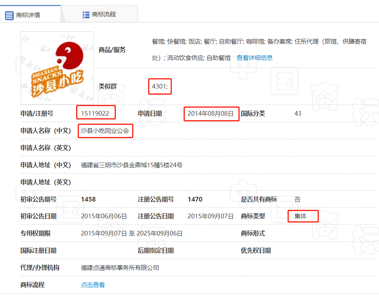Switch to the 商标流程 tab
Image resolution: width=379 pixels, height=295 pixels.
point(99,14)
